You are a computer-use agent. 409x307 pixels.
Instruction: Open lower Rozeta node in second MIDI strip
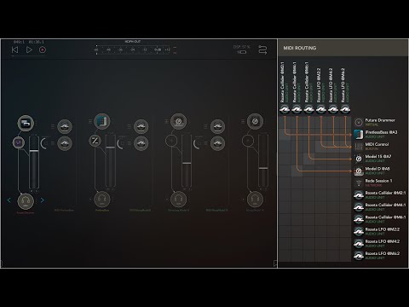(x=141, y=143)
